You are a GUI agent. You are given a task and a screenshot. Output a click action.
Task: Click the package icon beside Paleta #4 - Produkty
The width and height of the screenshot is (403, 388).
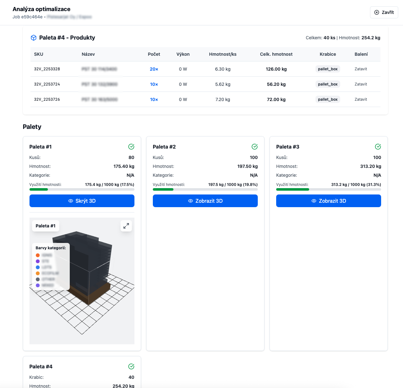pos(34,38)
